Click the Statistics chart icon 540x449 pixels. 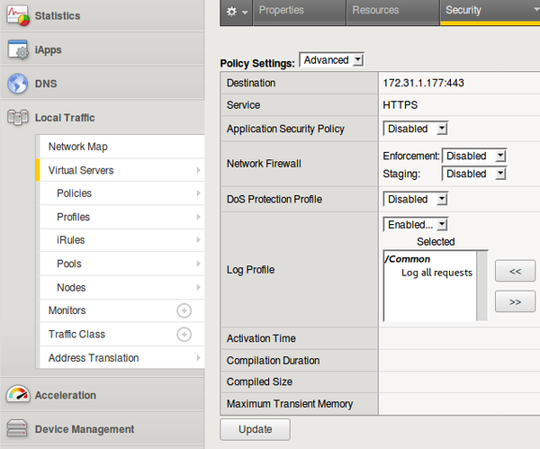click(18, 16)
